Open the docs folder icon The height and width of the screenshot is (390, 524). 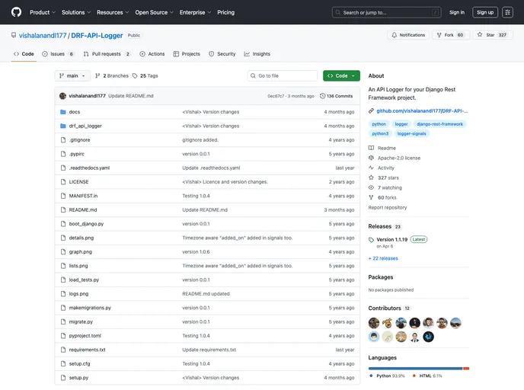(62, 112)
